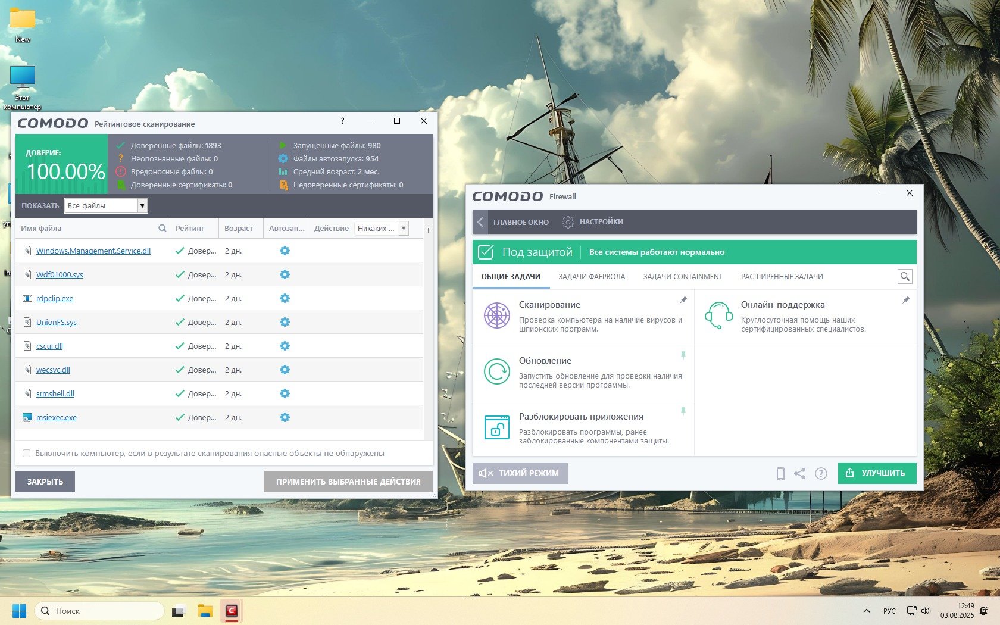Open the Containment Tasks tab

pyautogui.click(x=682, y=277)
